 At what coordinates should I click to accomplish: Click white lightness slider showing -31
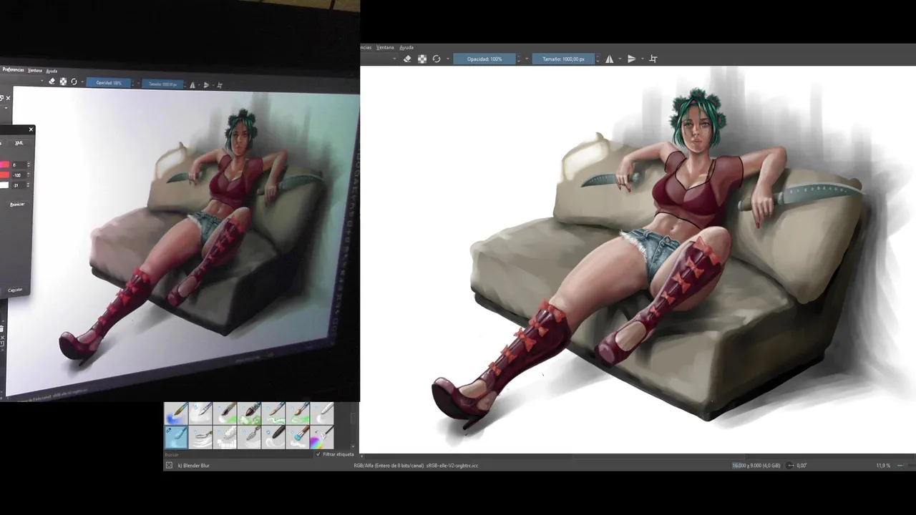[x=4, y=185]
